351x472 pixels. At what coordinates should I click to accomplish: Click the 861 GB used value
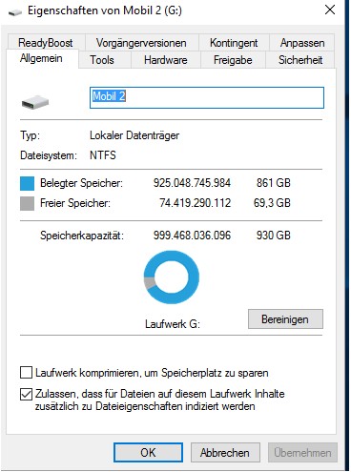tap(274, 183)
